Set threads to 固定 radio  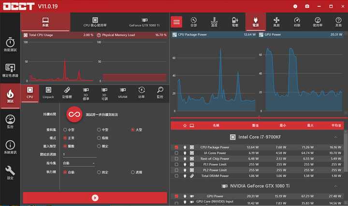click(99, 172)
